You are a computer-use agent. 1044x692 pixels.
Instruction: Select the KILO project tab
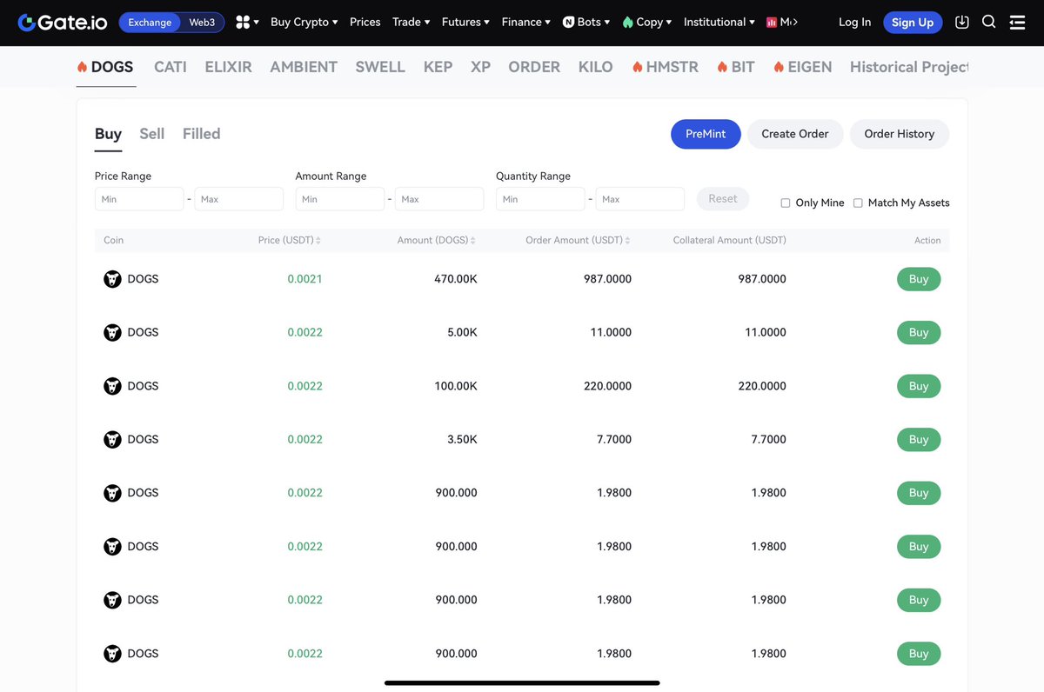coord(596,67)
